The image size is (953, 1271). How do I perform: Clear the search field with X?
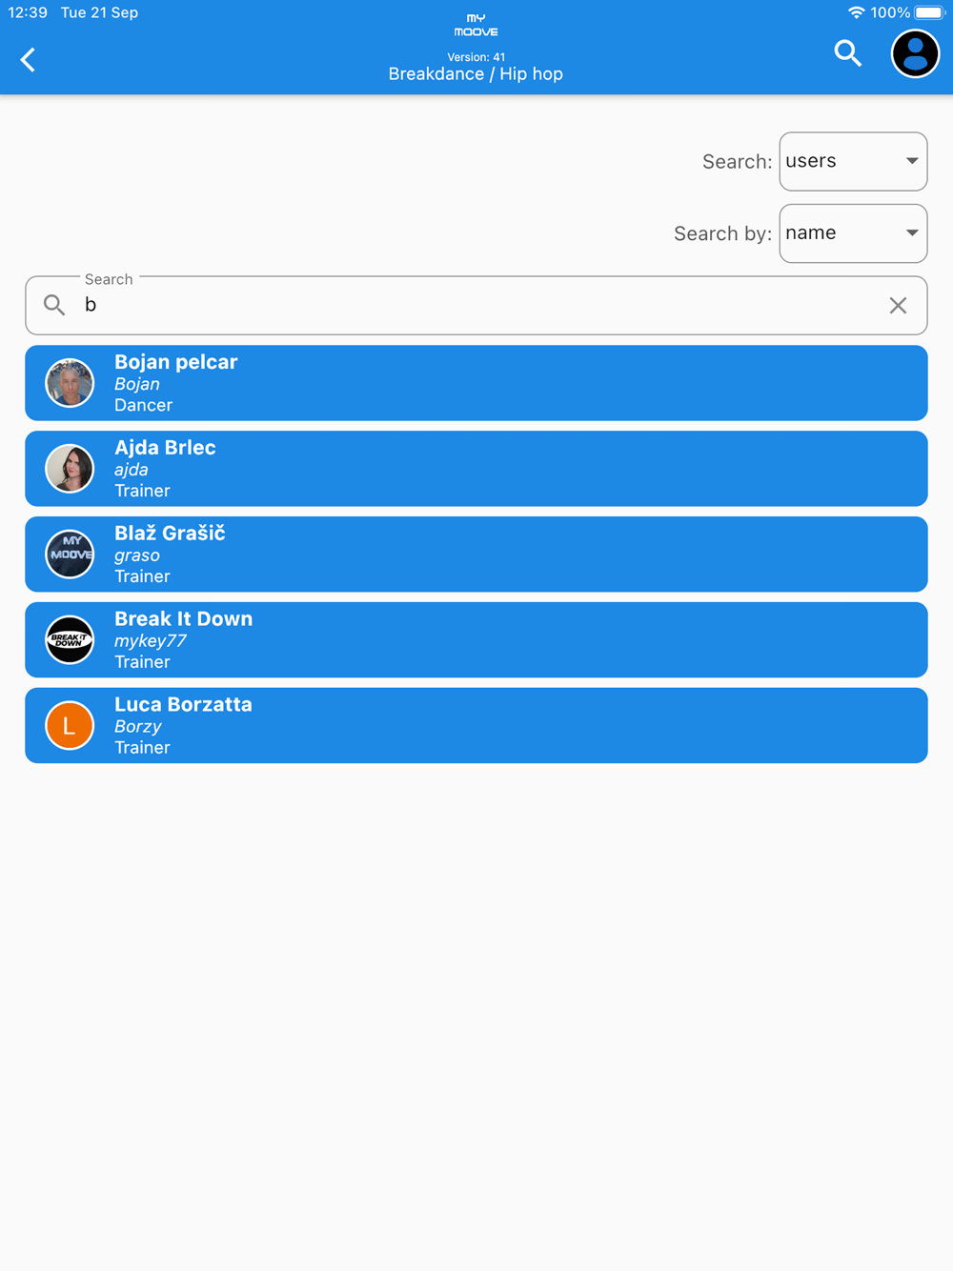(x=898, y=305)
